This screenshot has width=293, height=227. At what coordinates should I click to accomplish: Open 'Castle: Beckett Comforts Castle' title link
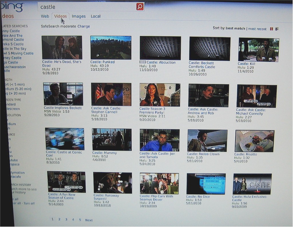pyautogui.click(x=202, y=65)
